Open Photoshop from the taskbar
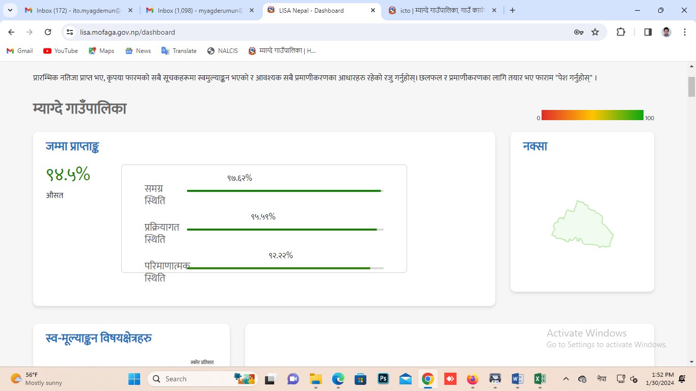This screenshot has width=696, height=391. (x=383, y=379)
